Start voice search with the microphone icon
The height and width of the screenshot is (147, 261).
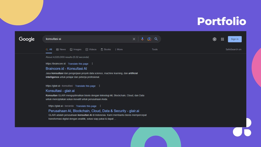142,39
